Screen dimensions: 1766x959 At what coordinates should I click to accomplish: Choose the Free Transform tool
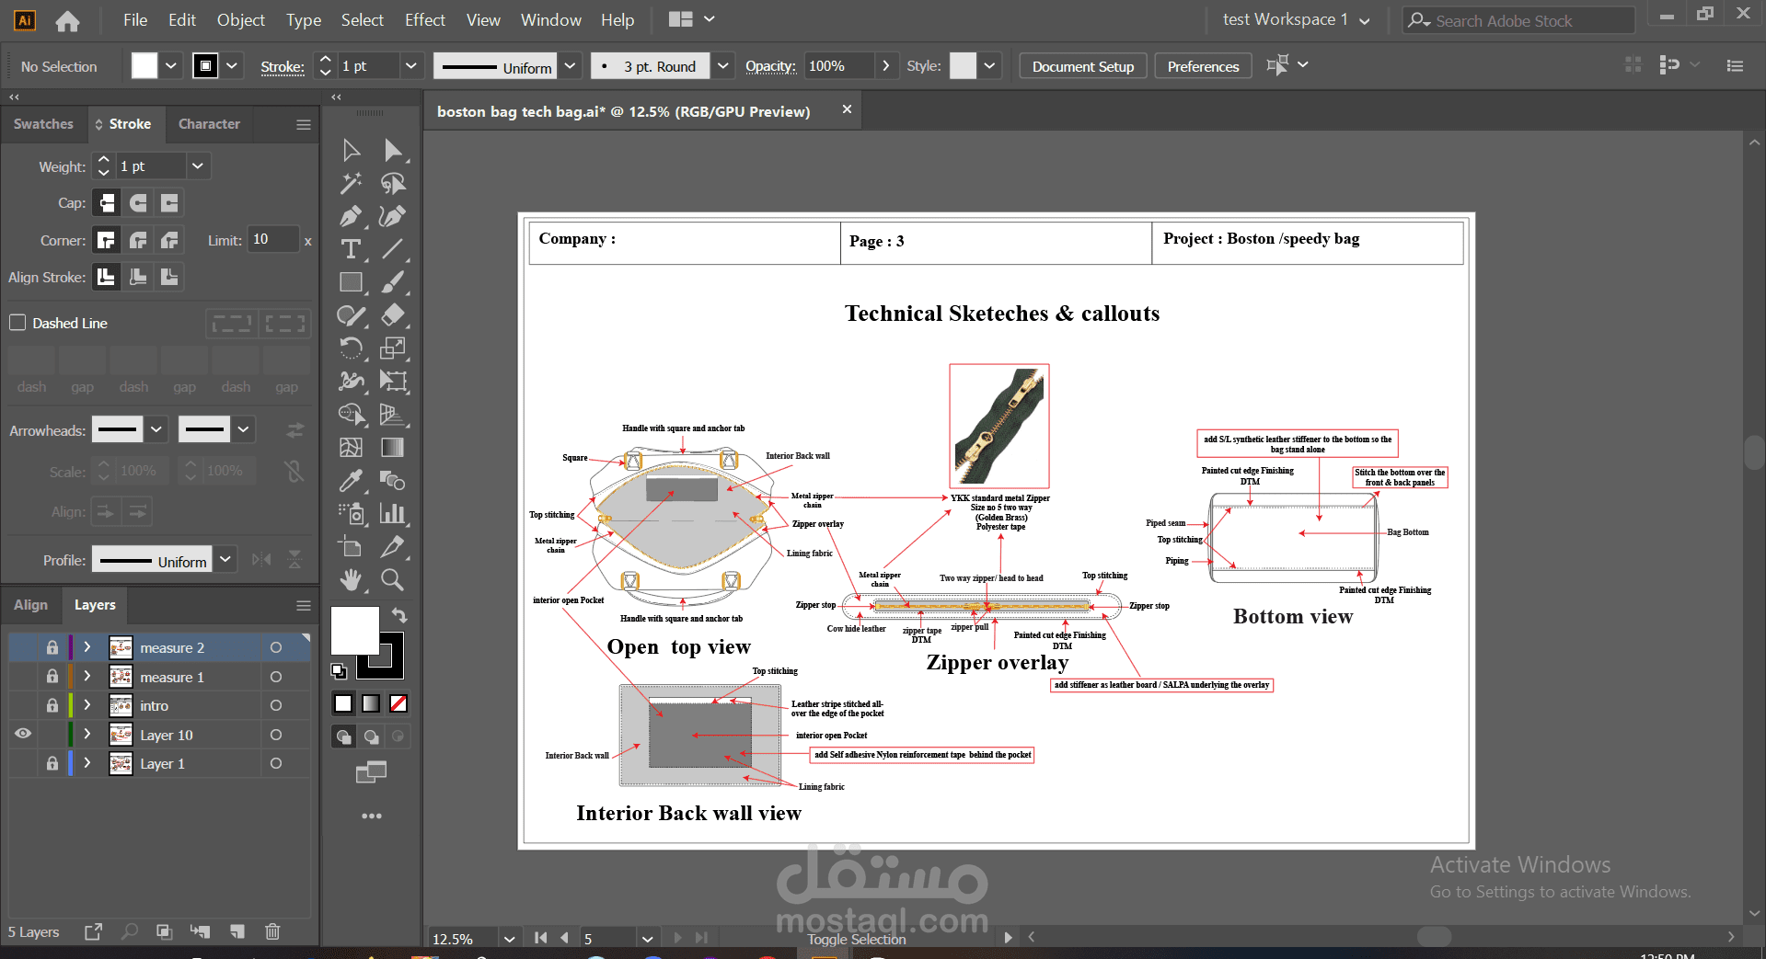point(393,382)
